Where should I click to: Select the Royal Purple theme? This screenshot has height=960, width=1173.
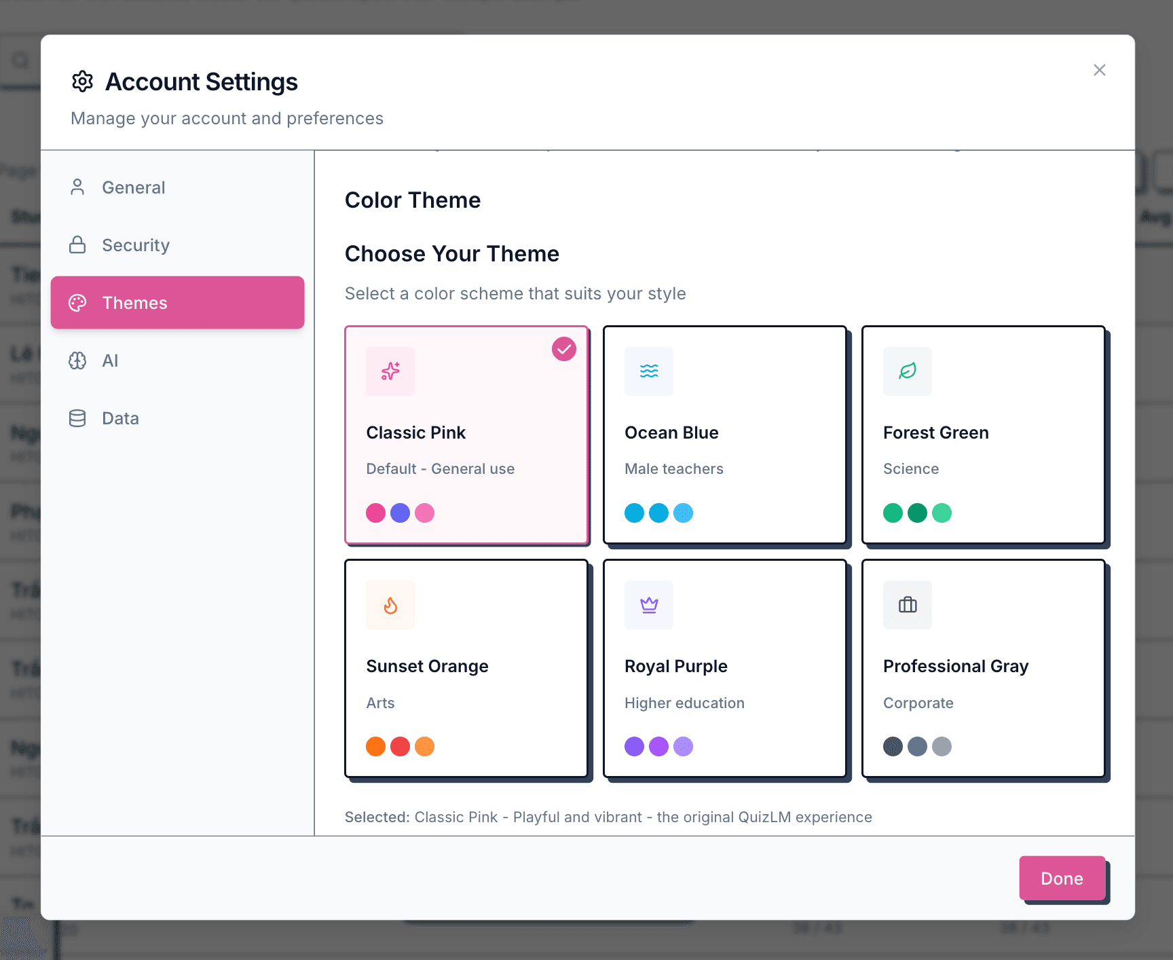(x=724, y=669)
